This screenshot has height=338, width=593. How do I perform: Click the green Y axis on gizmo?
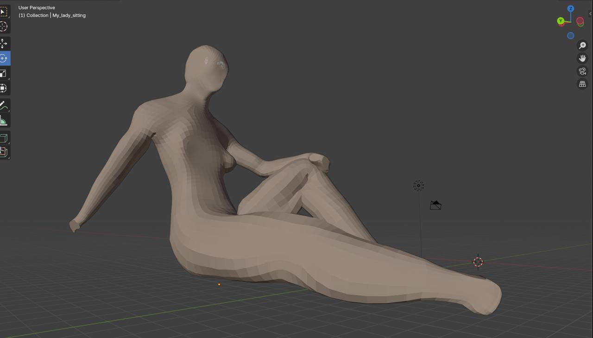[x=561, y=21]
